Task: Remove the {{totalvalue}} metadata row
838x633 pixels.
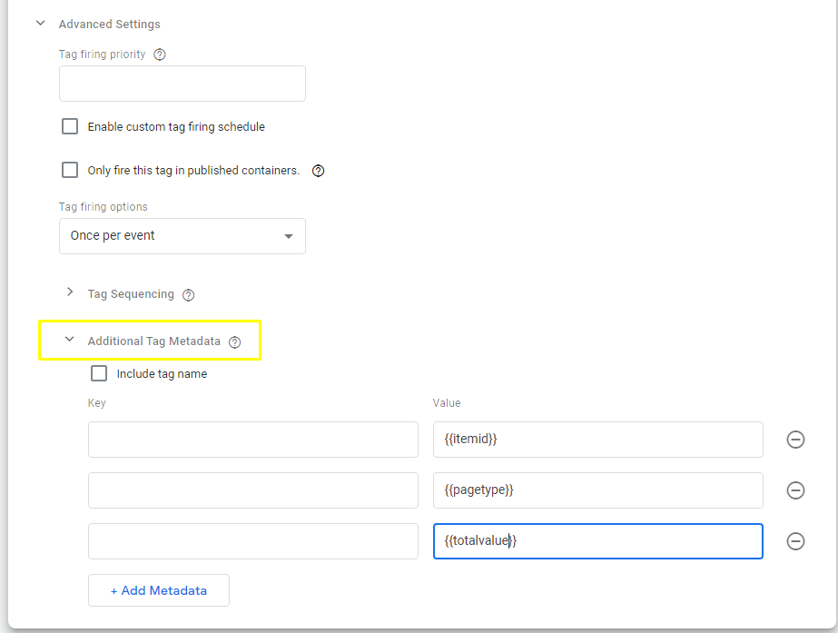Action: click(795, 541)
